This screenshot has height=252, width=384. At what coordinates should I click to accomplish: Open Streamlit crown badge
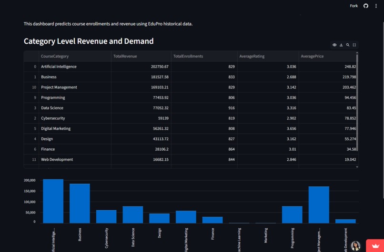coord(375,246)
